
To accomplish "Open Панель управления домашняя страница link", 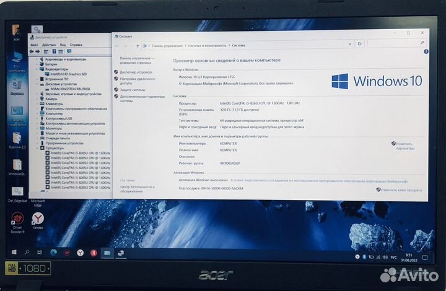I will point(136,60).
